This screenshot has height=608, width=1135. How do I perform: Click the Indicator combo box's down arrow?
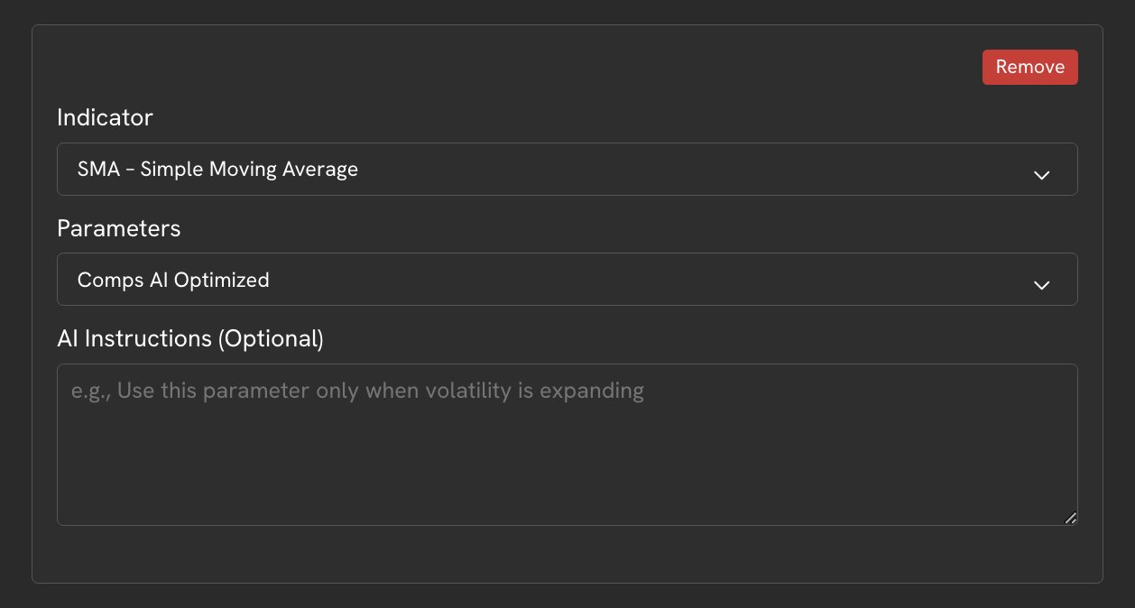coord(1041,175)
